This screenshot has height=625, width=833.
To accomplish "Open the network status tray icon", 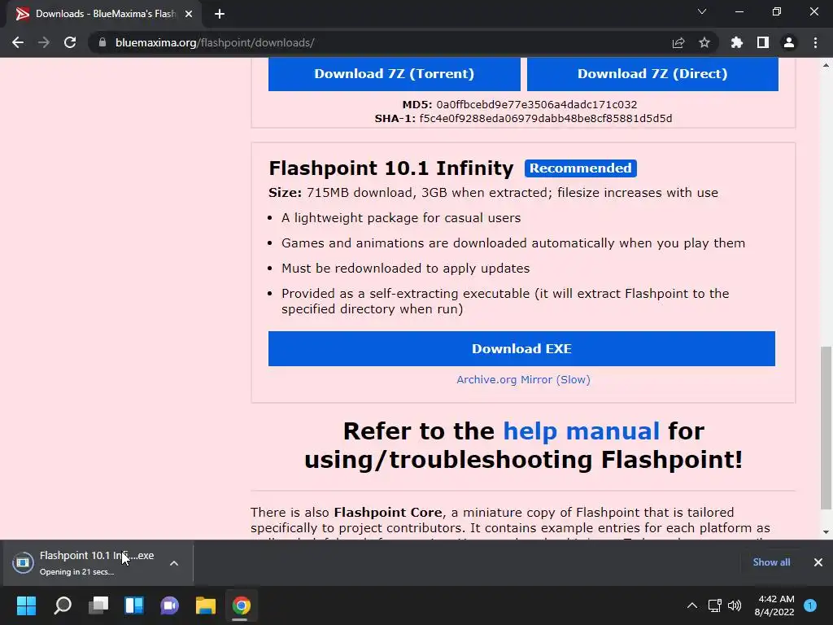I will (x=714, y=605).
